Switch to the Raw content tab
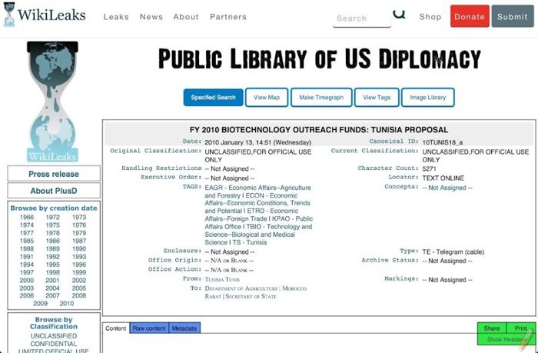The width and height of the screenshot is (538, 353). click(149, 328)
